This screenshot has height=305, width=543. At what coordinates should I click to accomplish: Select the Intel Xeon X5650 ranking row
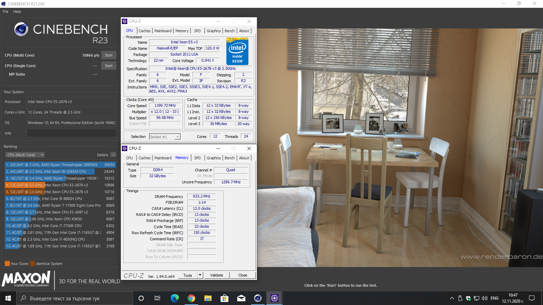coord(60,219)
